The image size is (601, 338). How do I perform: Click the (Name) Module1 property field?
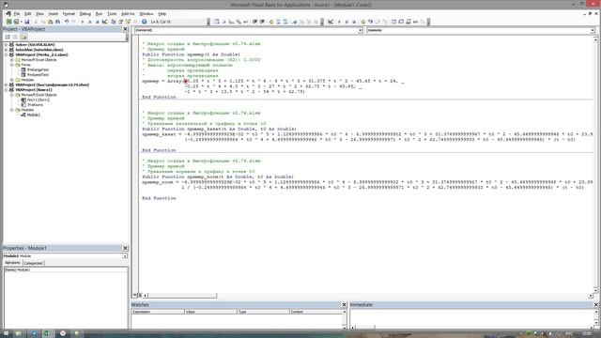[66, 269]
